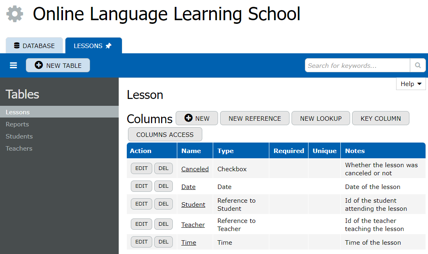Open Columns Access settings

click(165, 134)
